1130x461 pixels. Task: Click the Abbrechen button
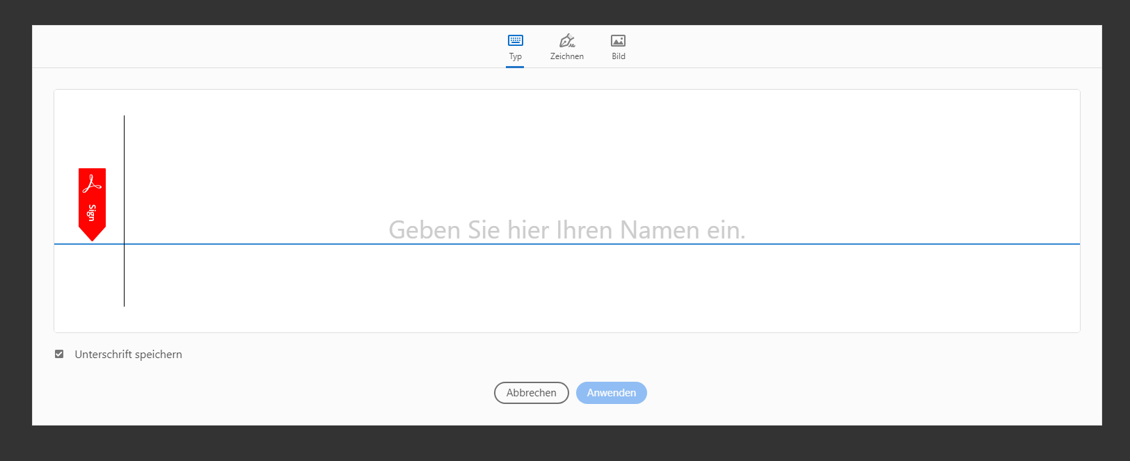[x=532, y=393]
